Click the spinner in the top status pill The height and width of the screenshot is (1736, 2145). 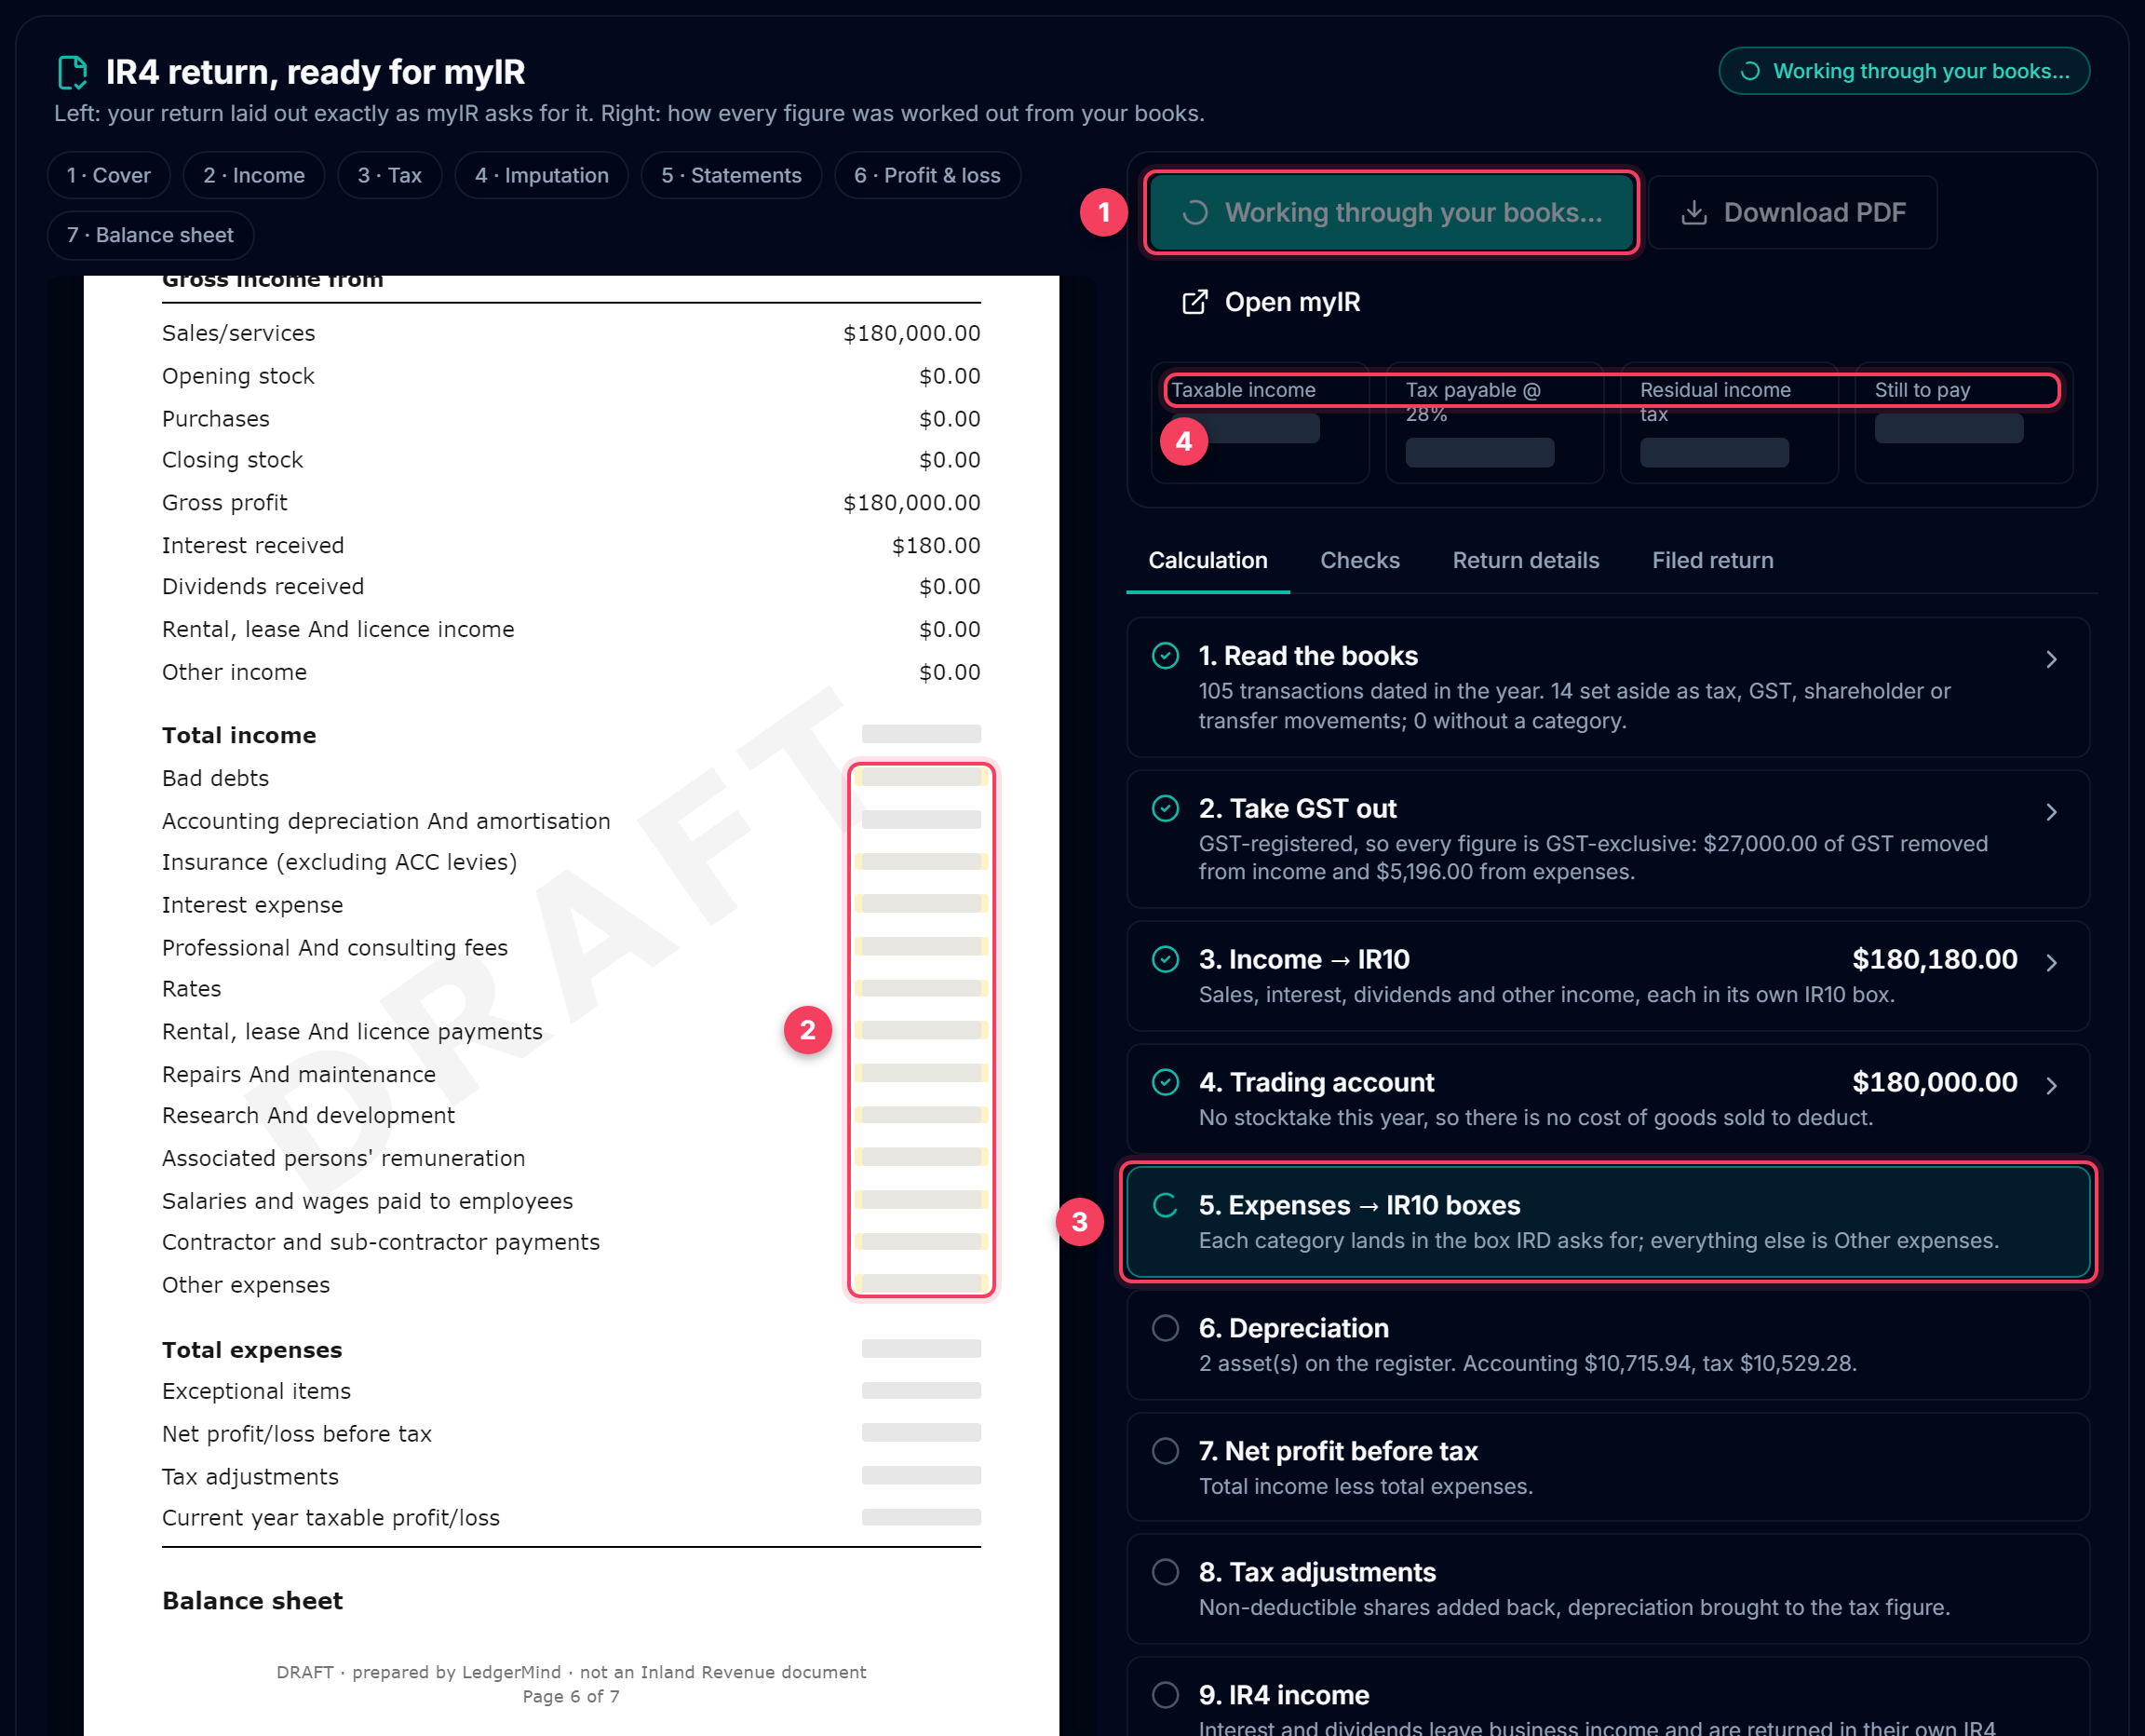tap(1749, 71)
